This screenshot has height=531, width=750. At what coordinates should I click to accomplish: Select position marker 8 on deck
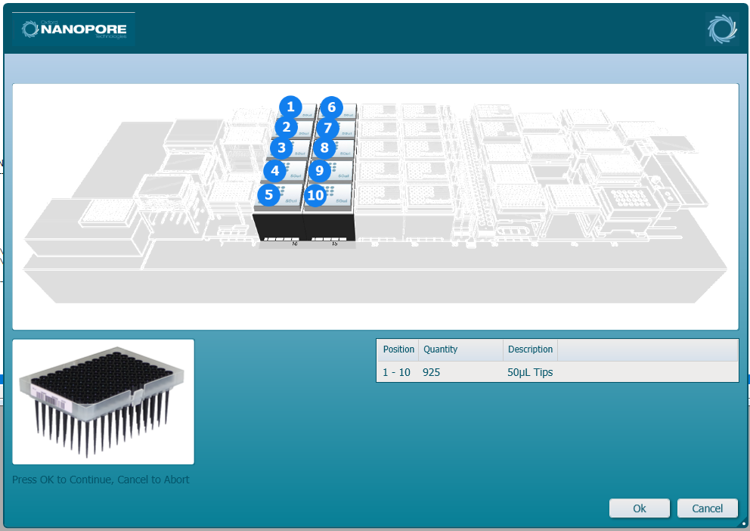point(324,148)
